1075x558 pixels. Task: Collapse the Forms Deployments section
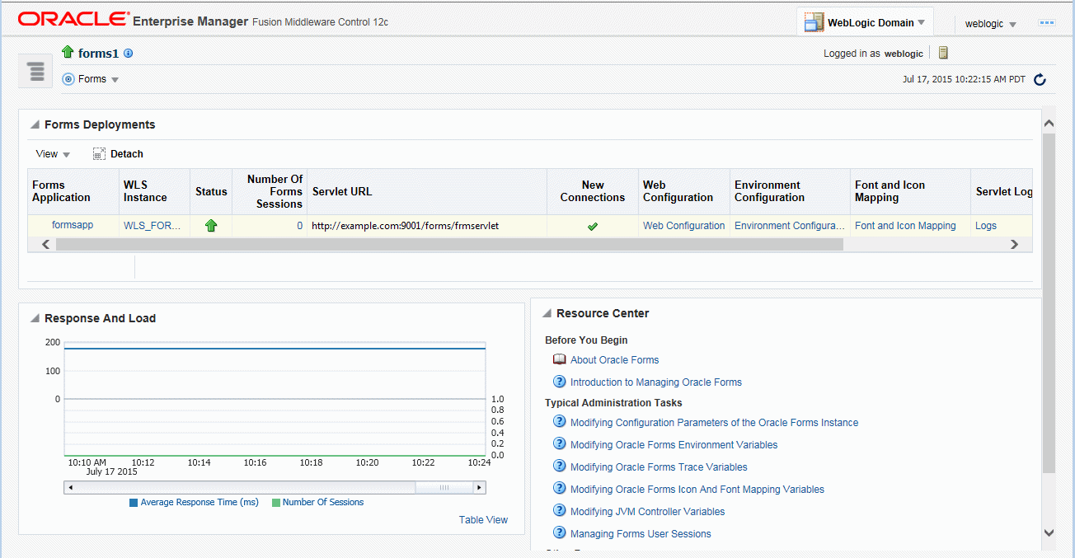[35, 125]
